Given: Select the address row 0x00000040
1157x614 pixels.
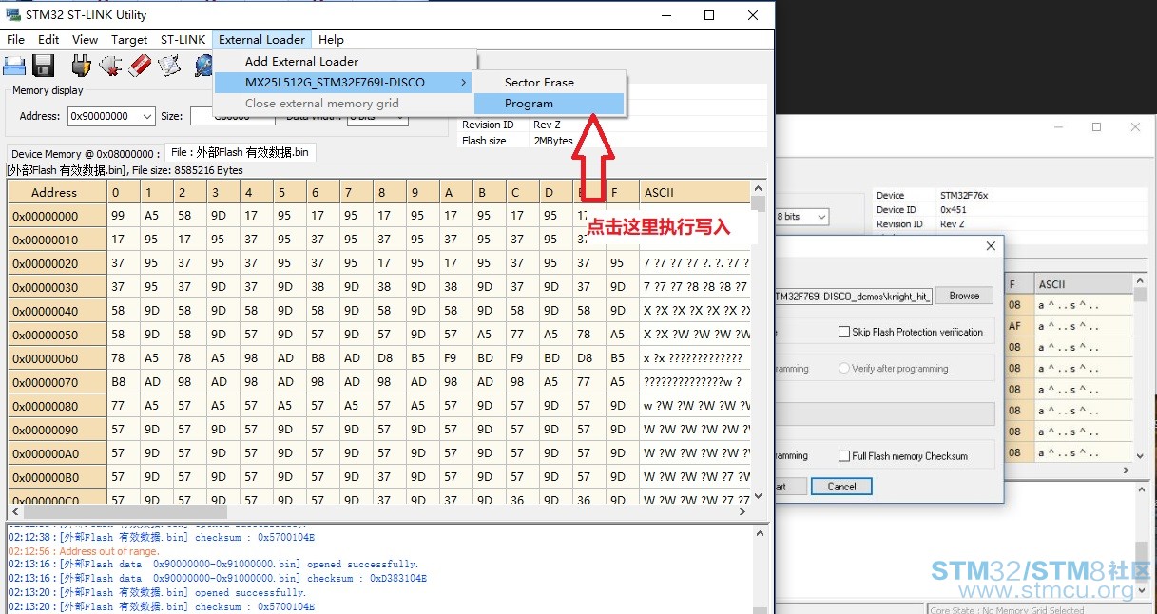Looking at the screenshot, I should coord(56,311).
